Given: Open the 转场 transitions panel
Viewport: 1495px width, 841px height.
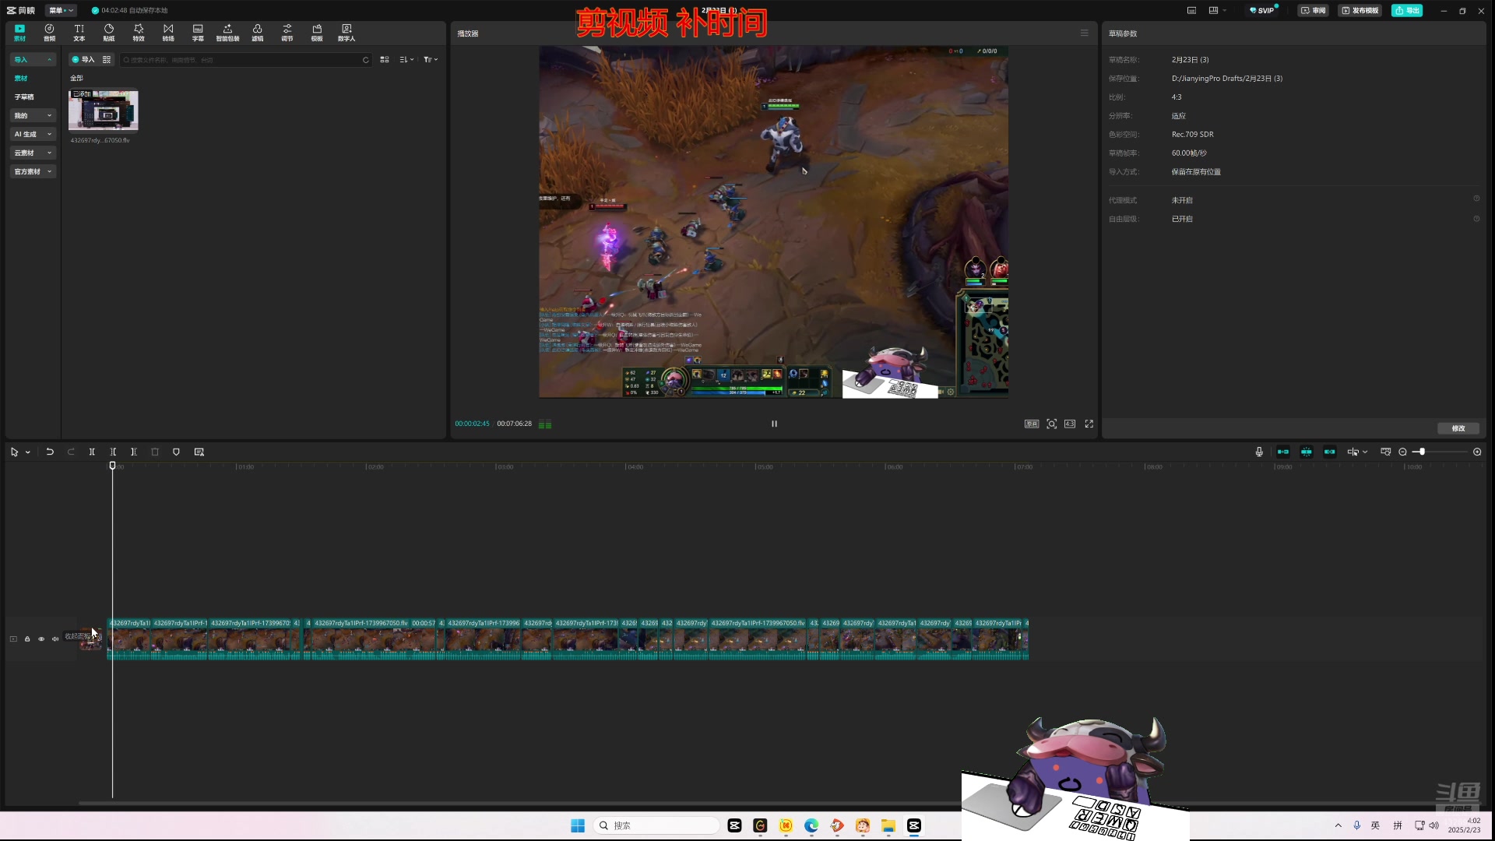Looking at the screenshot, I should [x=168, y=32].
